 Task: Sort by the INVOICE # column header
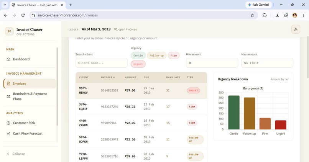click(x=108, y=77)
